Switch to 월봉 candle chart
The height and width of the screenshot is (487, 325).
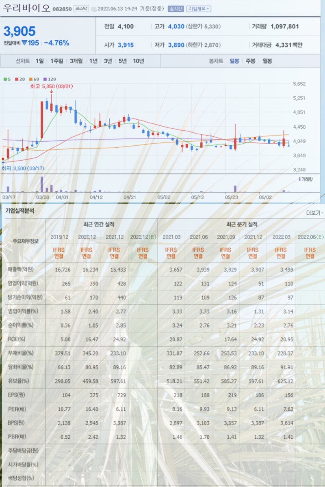coord(267,61)
